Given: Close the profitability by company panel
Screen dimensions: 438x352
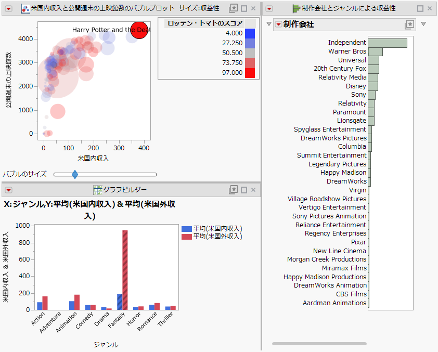Looking at the screenshot, I should pyautogui.click(x=430, y=8).
